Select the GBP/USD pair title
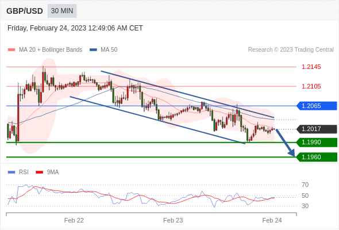 point(25,11)
